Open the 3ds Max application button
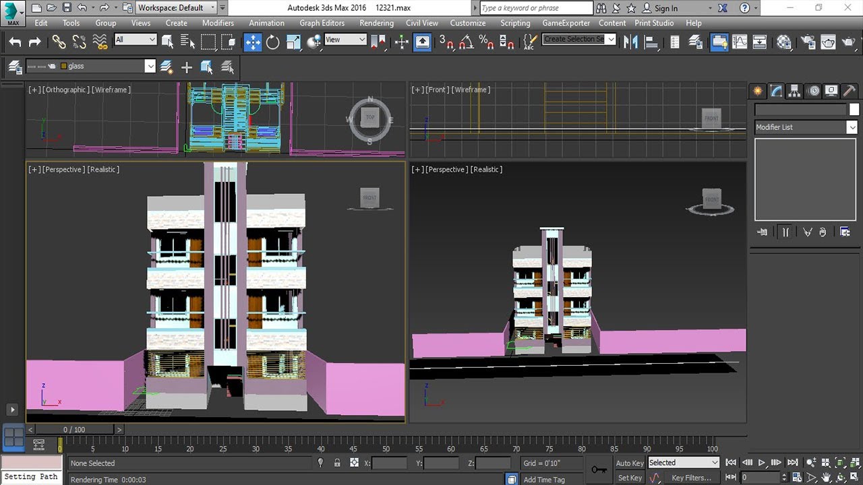The image size is (863, 485). point(12,13)
